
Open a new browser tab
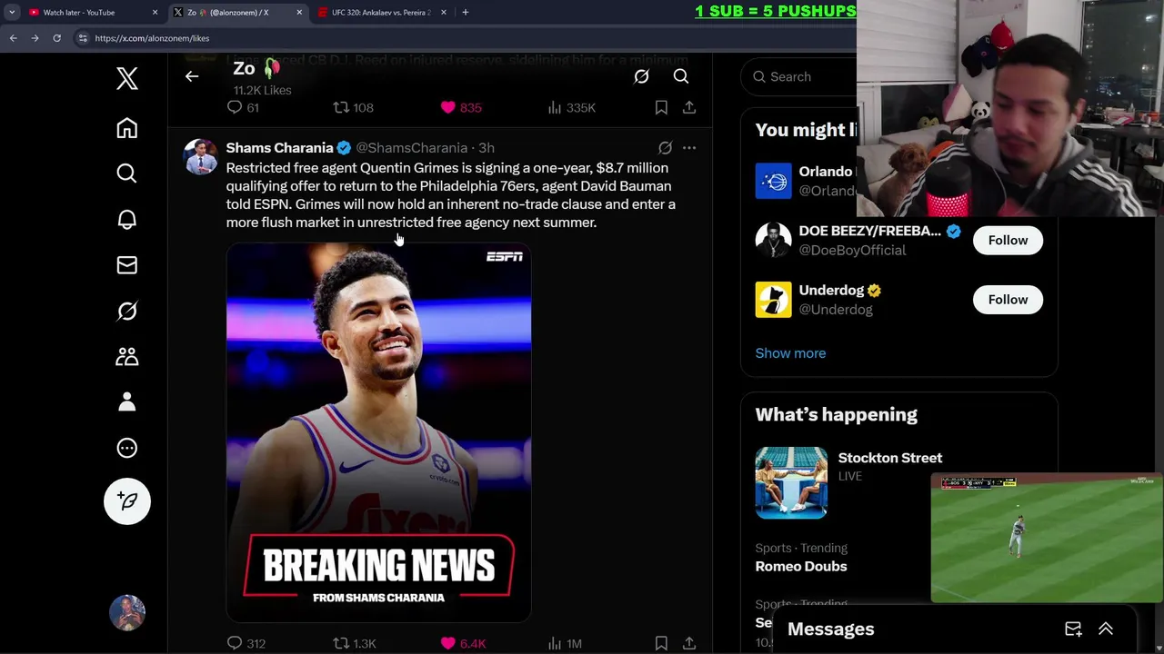pyautogui.click(x=466, y=13)
